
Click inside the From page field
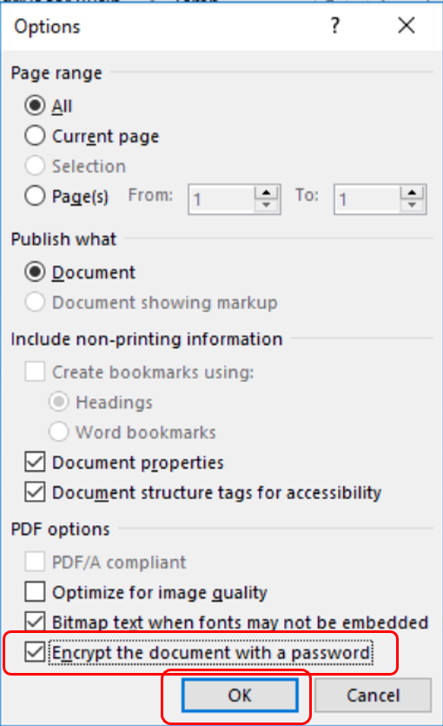click(x=222, y=199)
